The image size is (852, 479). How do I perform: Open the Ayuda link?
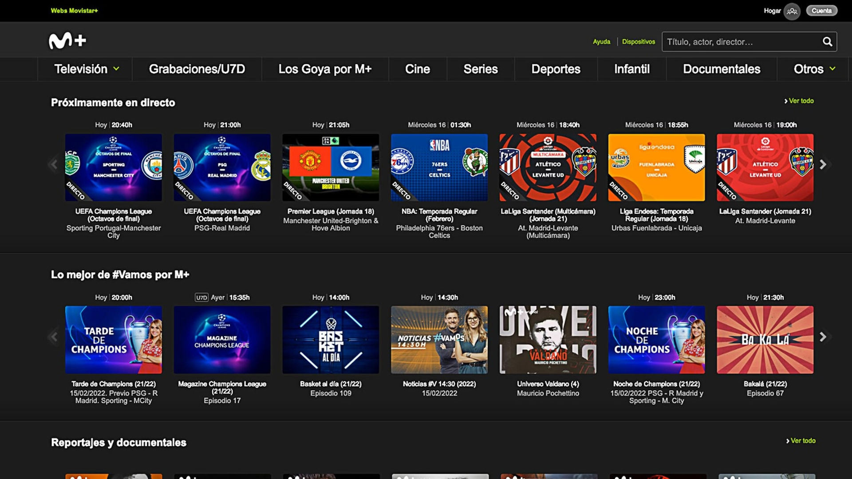click(601, 42)
